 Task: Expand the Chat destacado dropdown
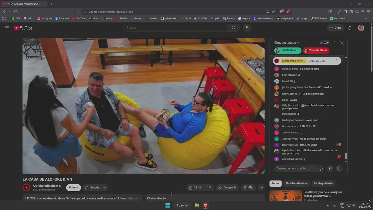point(287,43)
